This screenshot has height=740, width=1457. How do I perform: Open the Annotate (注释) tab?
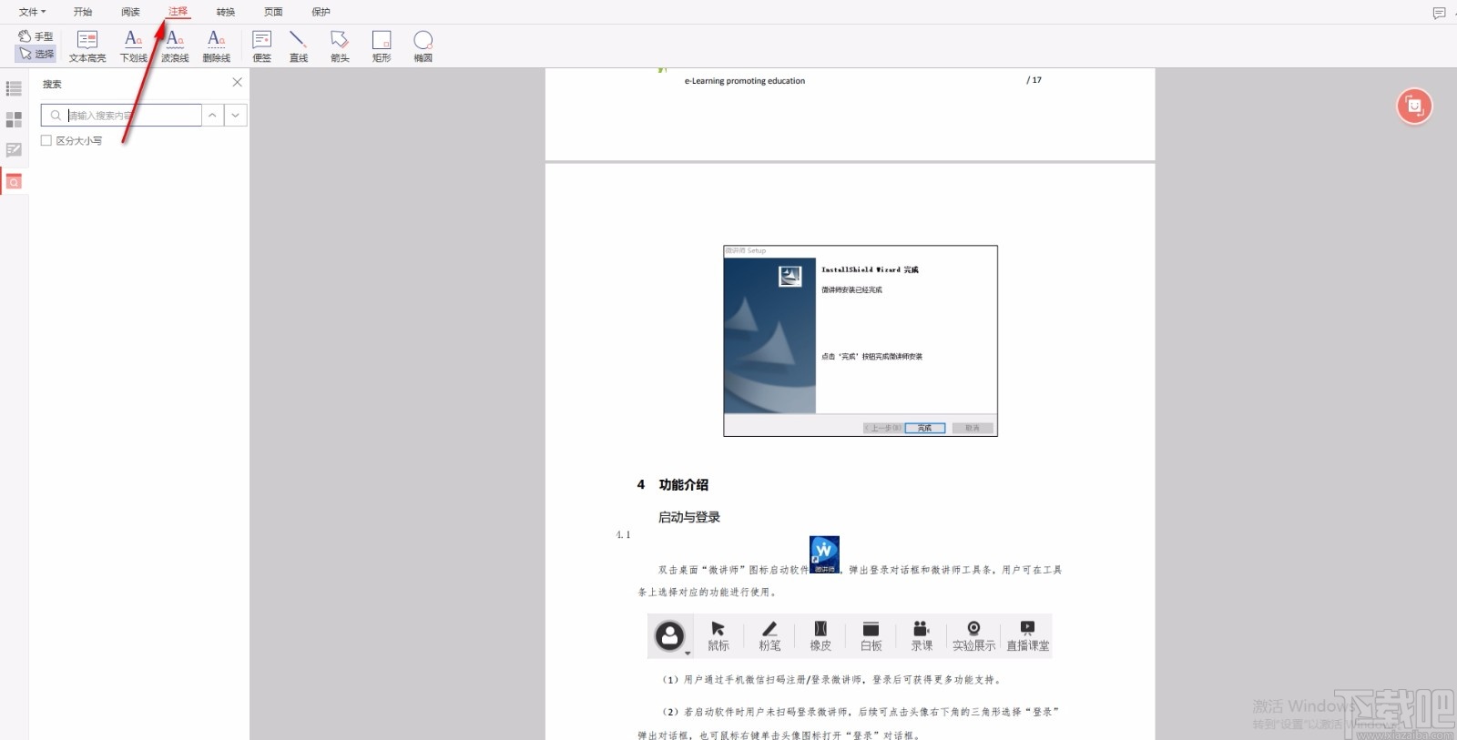pyautogui.click(x=178, y=12)
